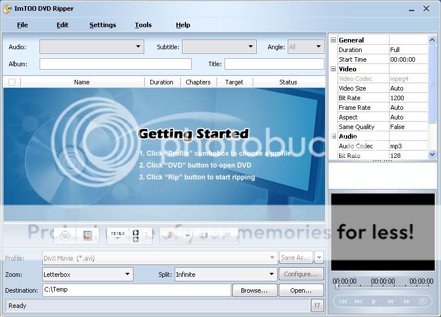Open the Edit menu
Viewport: 441px width, 317px height.
coord(62,25)
